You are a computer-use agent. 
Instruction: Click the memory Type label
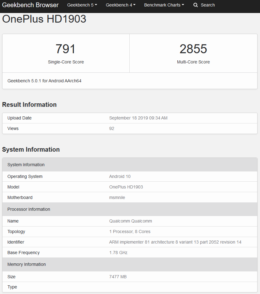[x=12, y=287]
